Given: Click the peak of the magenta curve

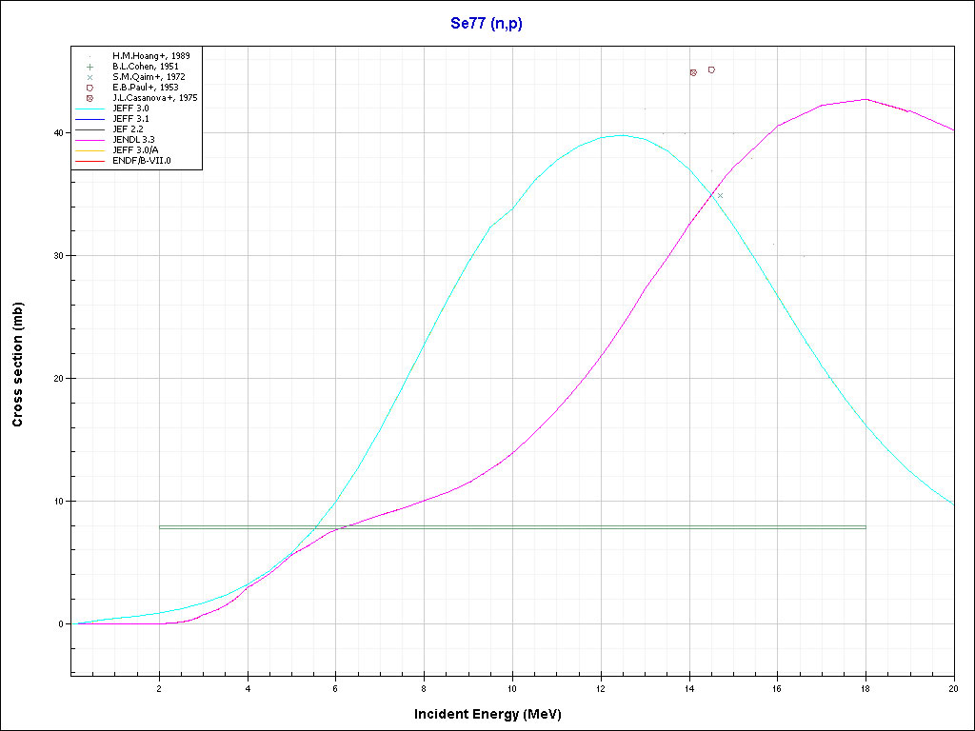Looking at the screenshot, I should [x=866, y=99].
